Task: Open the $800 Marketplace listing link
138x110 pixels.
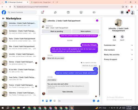Action: pos(57,28)
